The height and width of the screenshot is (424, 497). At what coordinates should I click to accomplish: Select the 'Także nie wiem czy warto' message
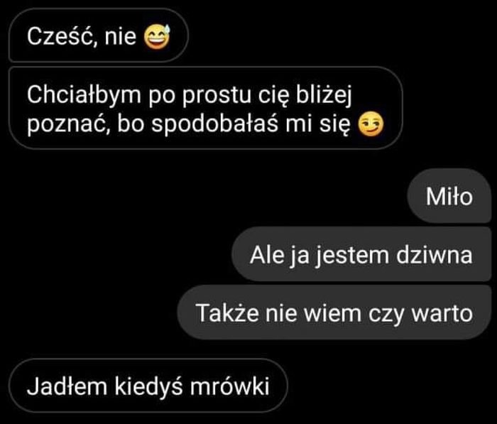tap(334, 312)
